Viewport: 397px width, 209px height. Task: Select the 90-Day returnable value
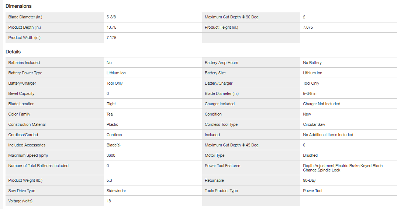coord(309,180)
